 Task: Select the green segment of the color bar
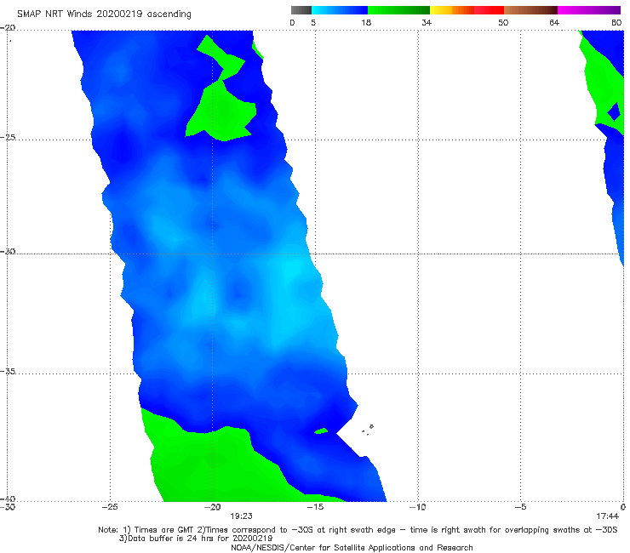[398, 10]
